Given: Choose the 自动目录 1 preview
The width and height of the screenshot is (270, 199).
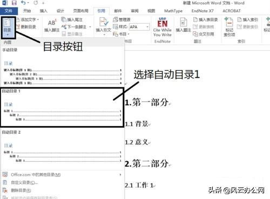Looking at the screenshot, I should [62, 107].
